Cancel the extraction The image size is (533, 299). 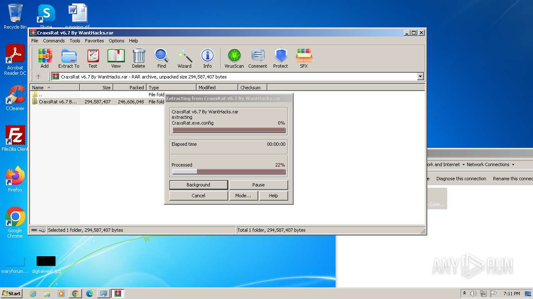click(x=199, y=196)
